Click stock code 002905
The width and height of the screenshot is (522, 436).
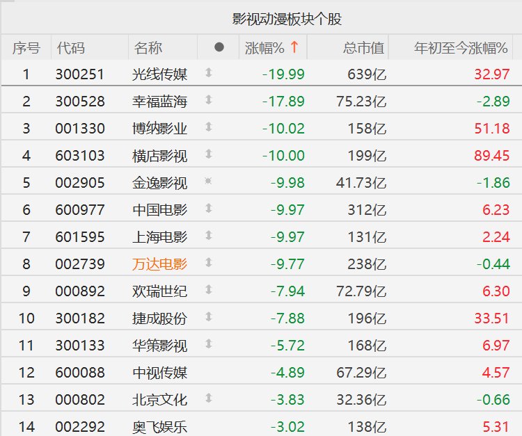[80, 183]
